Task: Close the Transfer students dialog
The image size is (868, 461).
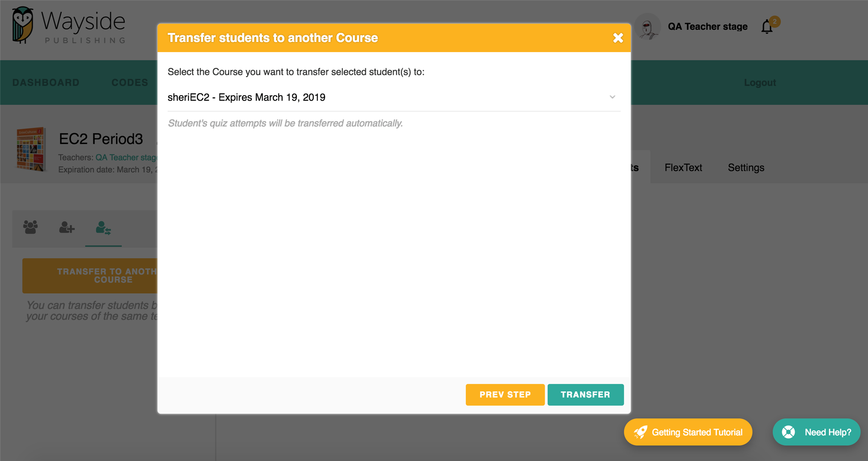Action: click(x=618, y=37)
